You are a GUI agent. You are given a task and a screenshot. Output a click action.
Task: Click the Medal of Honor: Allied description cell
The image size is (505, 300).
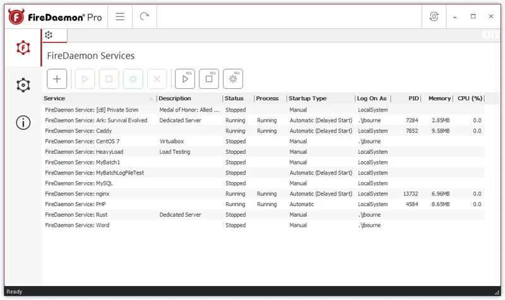(189, 110)
